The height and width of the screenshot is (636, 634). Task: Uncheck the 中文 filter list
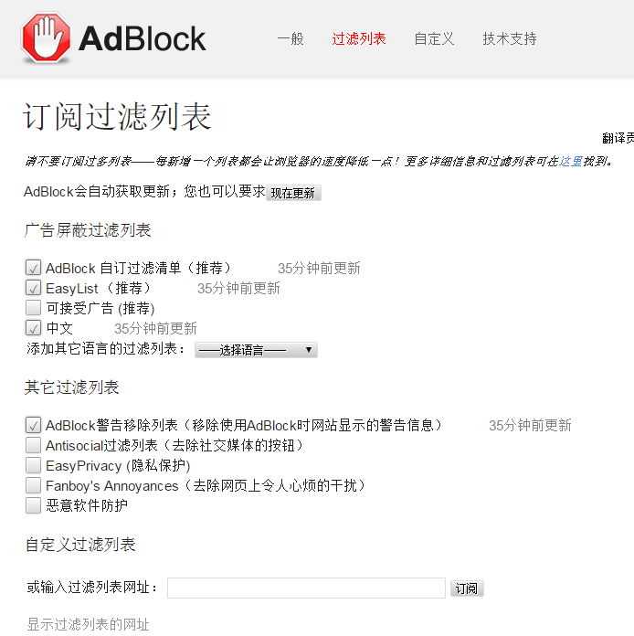coord(34,329)
